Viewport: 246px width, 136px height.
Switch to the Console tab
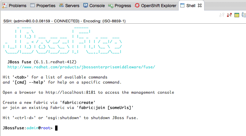click(94, 6)
